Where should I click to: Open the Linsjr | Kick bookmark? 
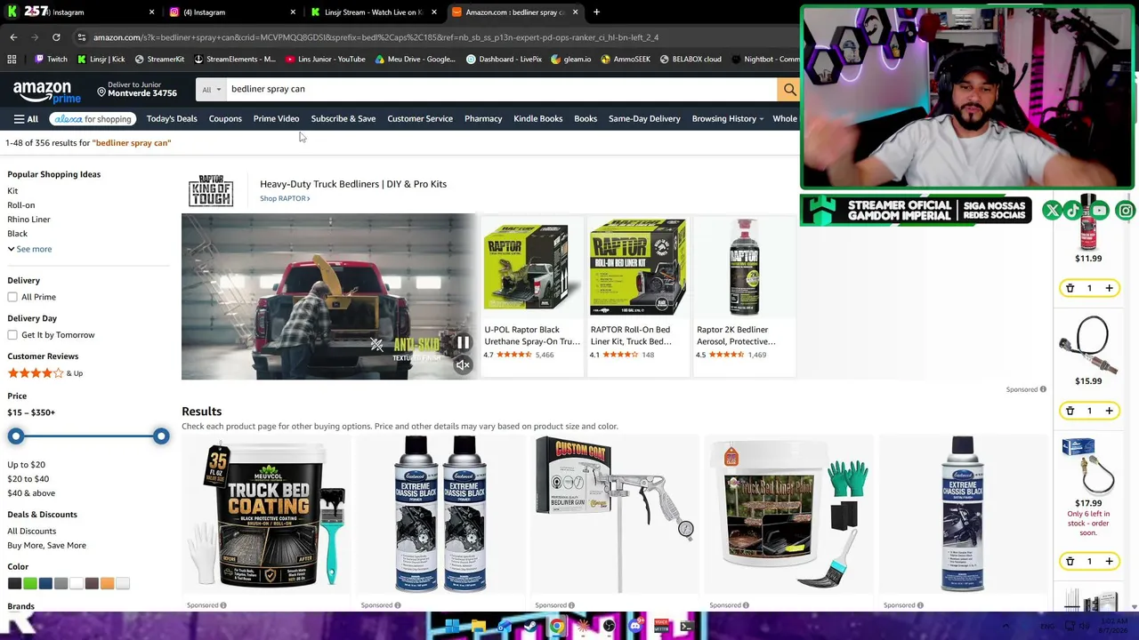point(101,60)
